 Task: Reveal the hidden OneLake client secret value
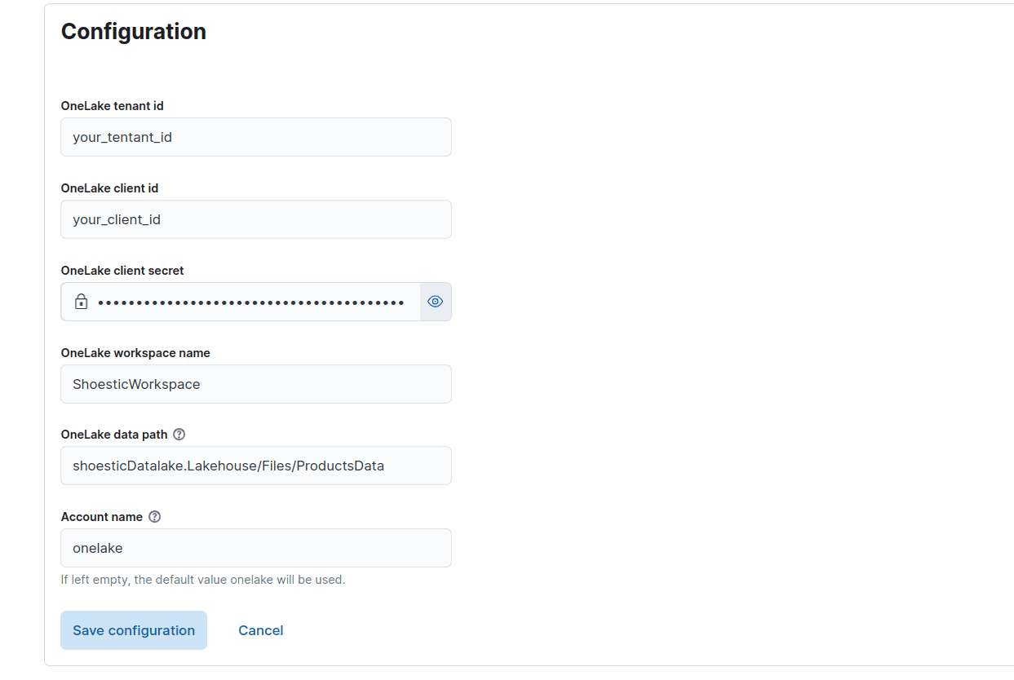pyautogui.click(x=435, y=301)
